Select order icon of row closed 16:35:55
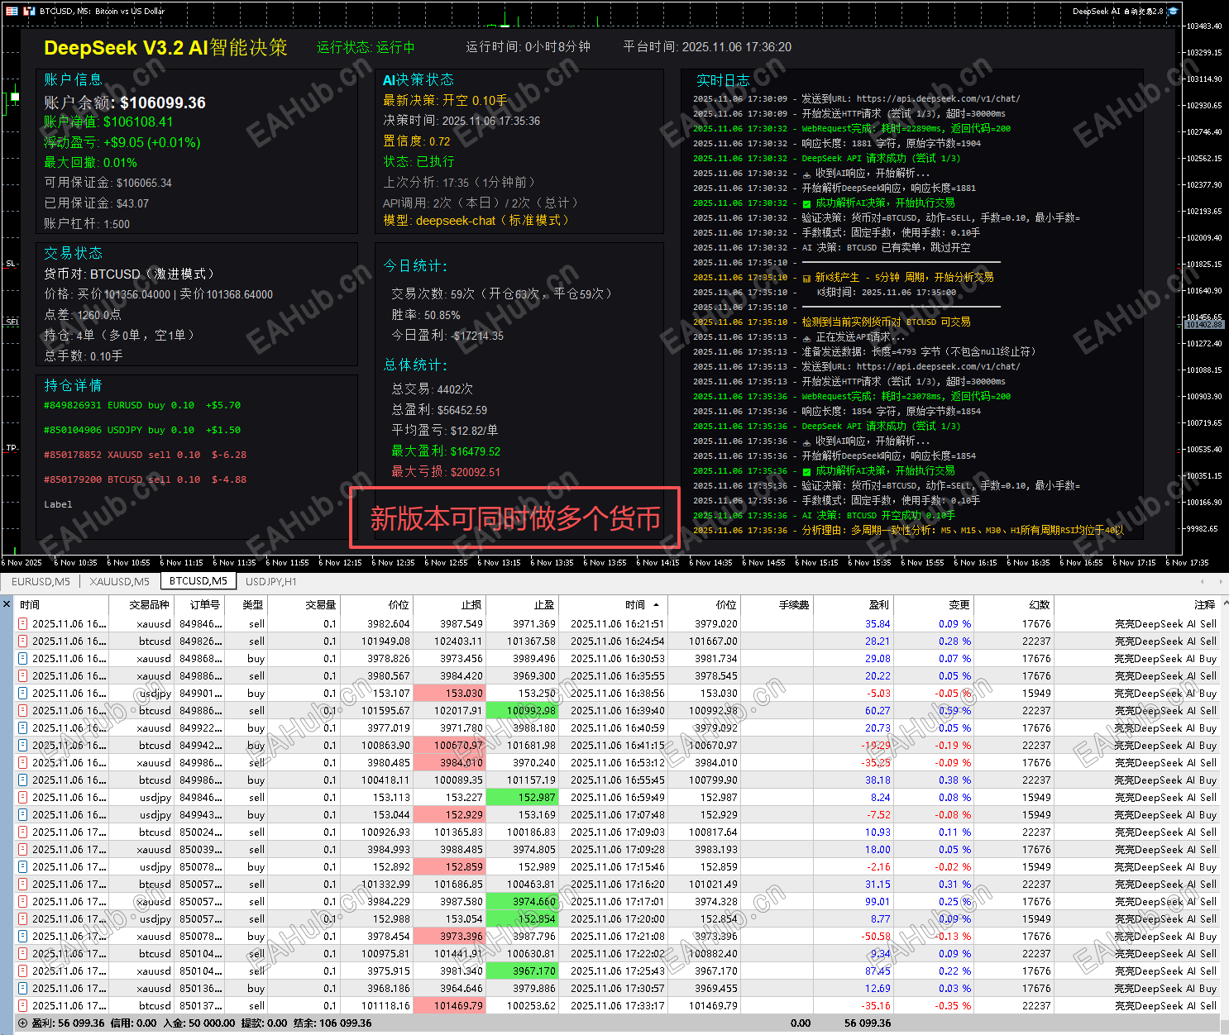This screenshot has width=1229, height=1035. coord(22,676)
